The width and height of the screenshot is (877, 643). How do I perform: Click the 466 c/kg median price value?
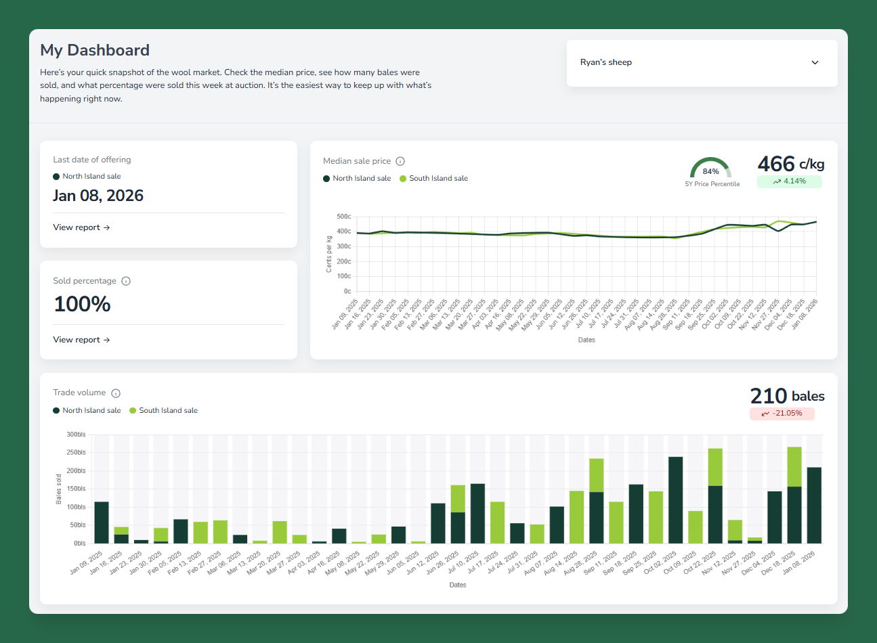[x=790, y=164]
